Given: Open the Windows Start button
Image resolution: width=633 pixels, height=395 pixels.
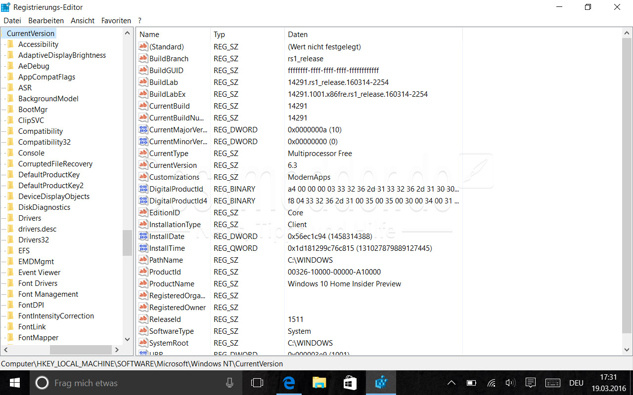Looking at the screenshot, I should pyautogui.click(x=14, y=383).
